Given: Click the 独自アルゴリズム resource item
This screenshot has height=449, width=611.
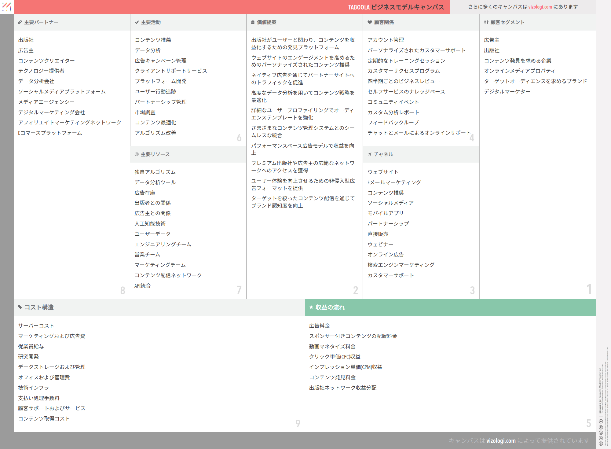Looking at the screenshot, I should (x=155, y=172).
